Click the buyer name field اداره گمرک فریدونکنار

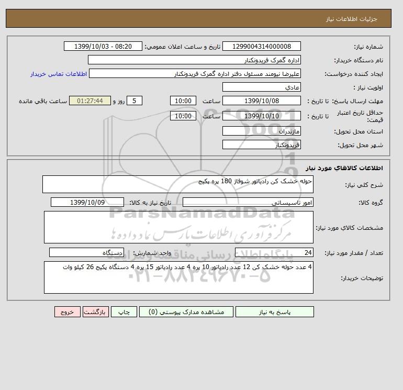194,60
